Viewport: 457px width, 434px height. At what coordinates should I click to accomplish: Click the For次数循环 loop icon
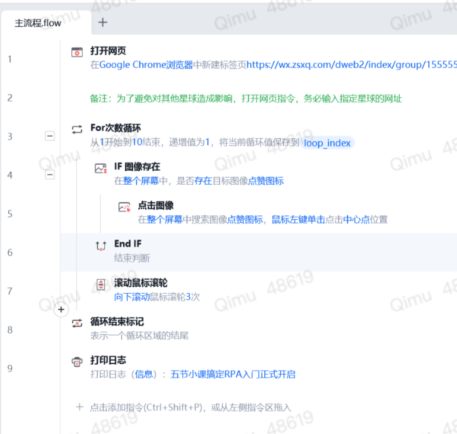(77, 129)
